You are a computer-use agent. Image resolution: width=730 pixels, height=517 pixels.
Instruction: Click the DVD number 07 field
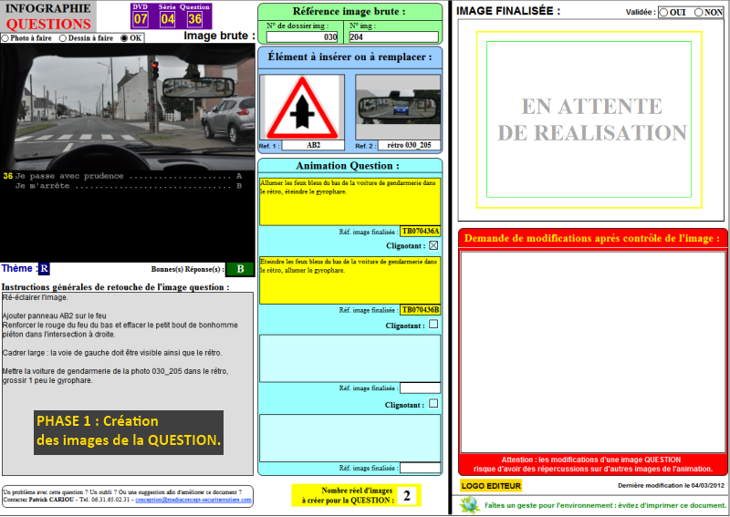point(141,19)
